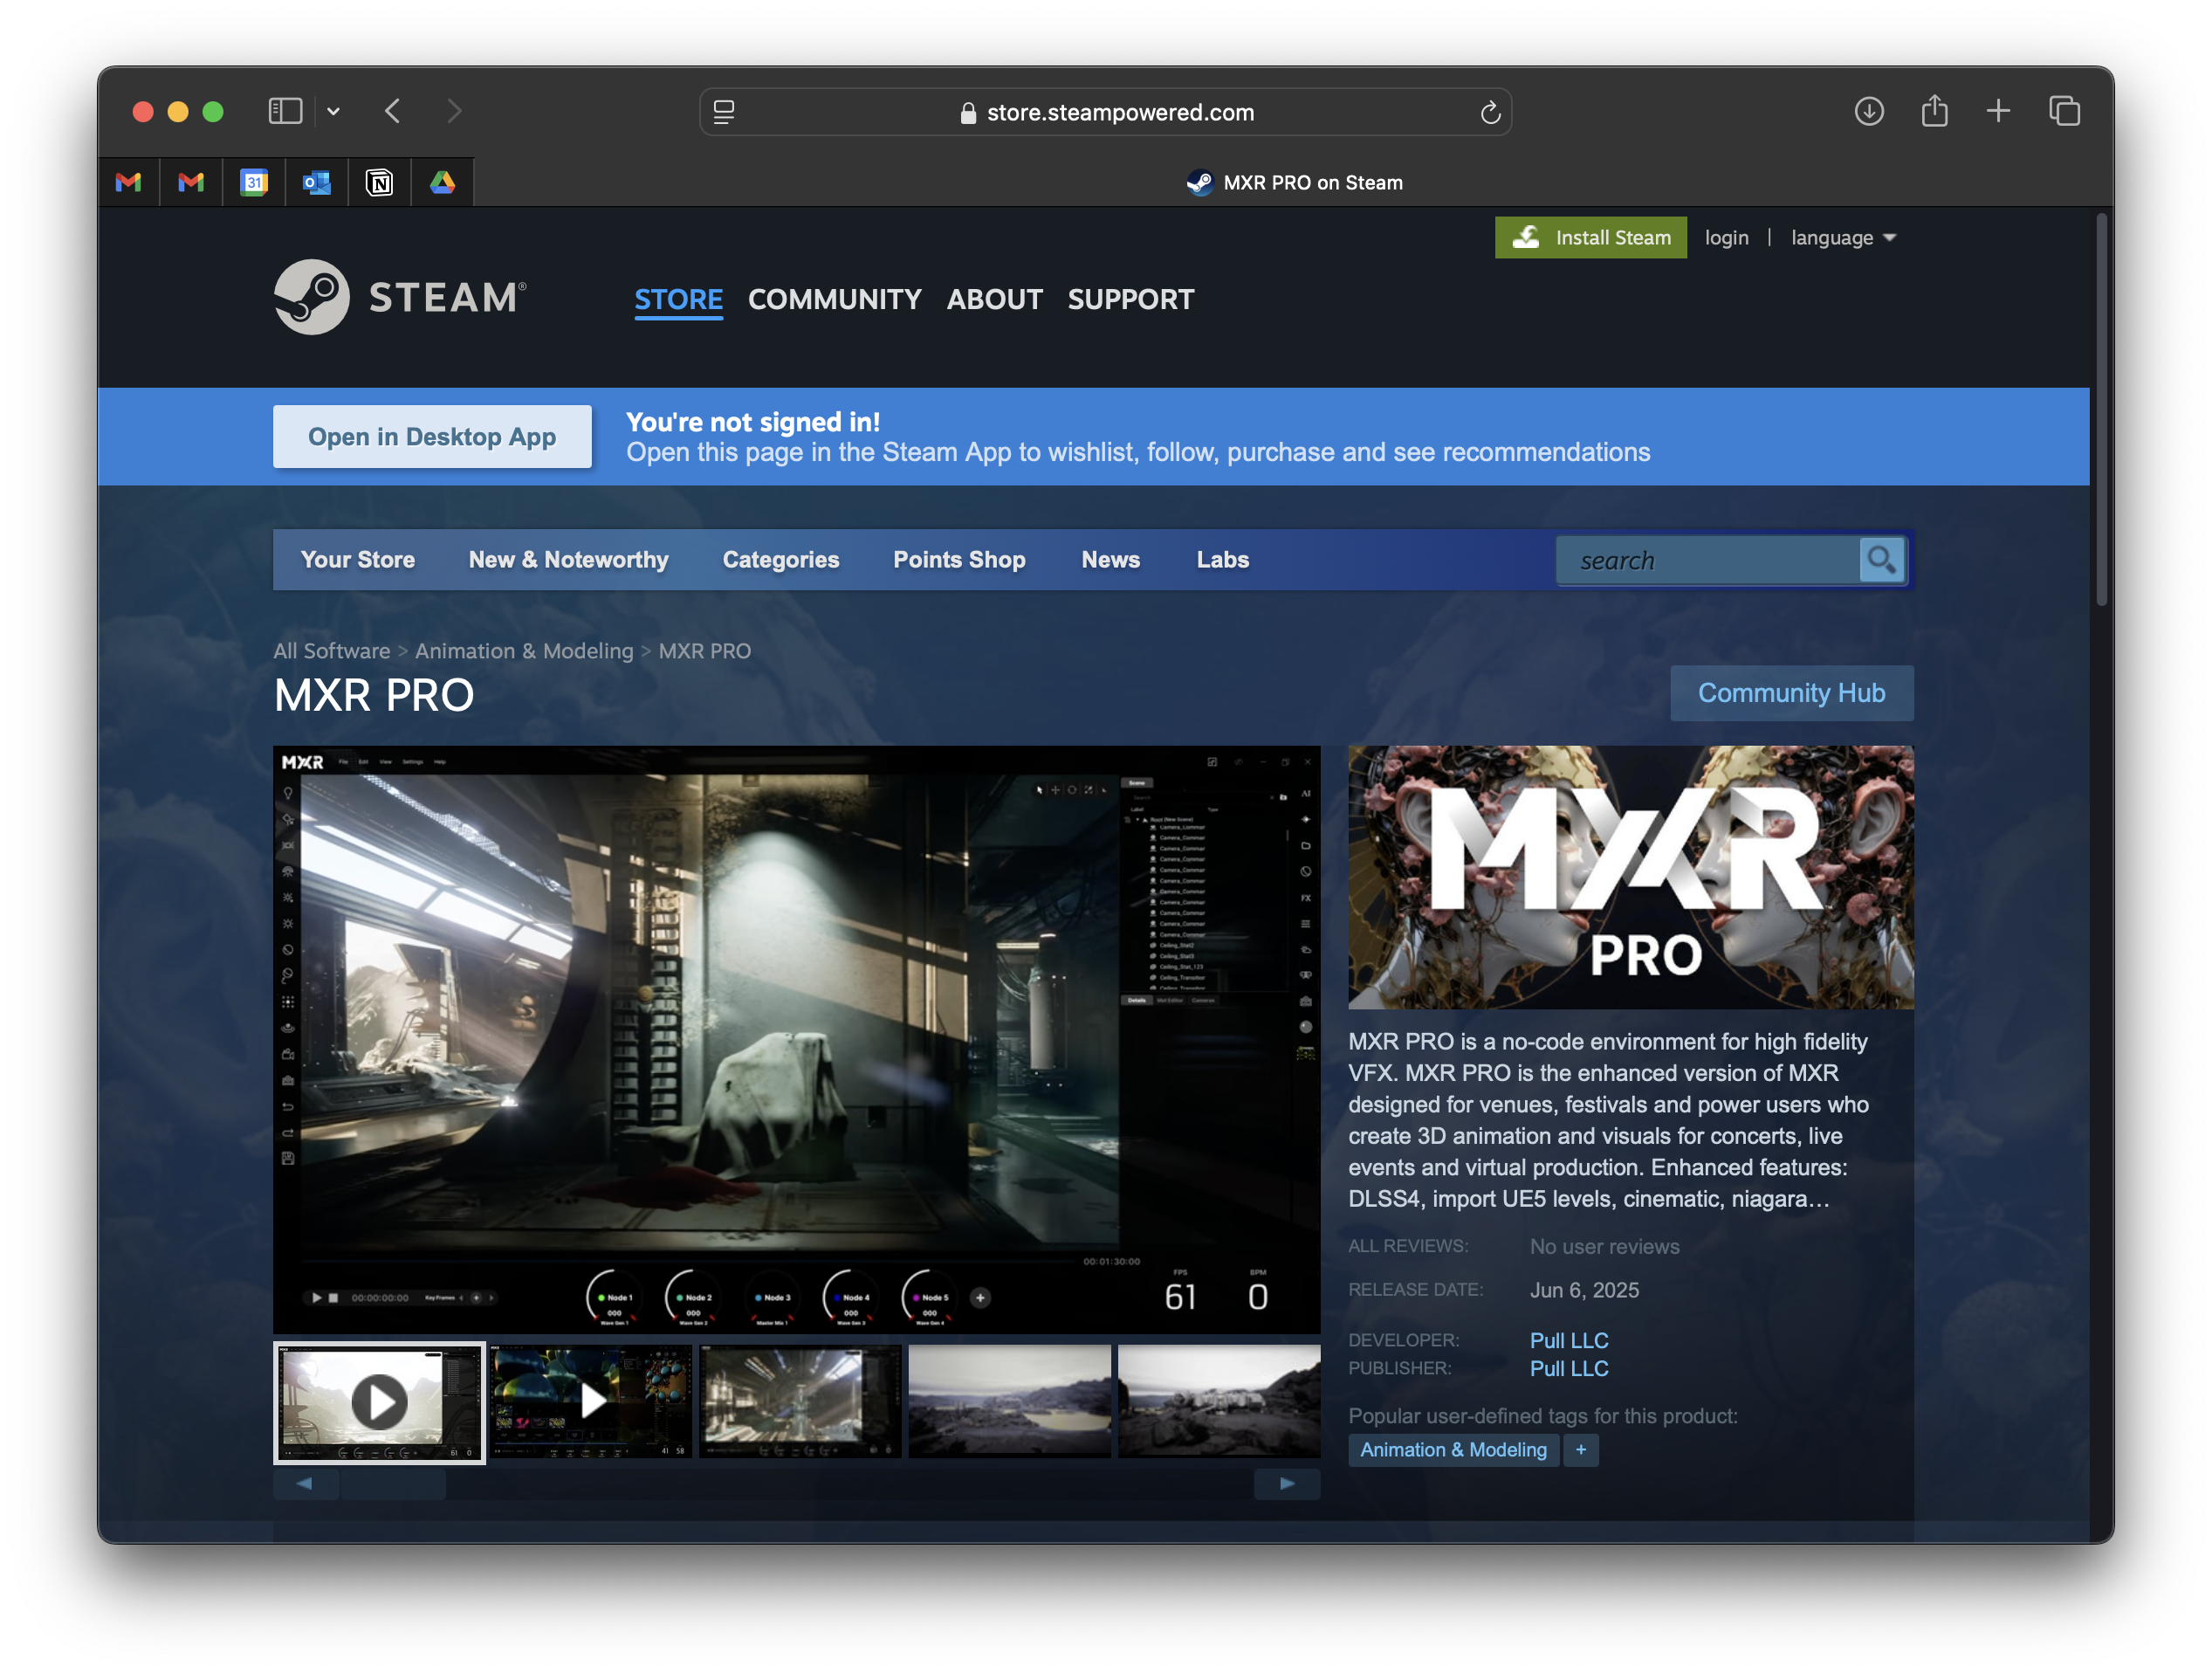
Task: Open sidebar options dropdown arrow
Action: pyautogui.click(x=334, y=112)
